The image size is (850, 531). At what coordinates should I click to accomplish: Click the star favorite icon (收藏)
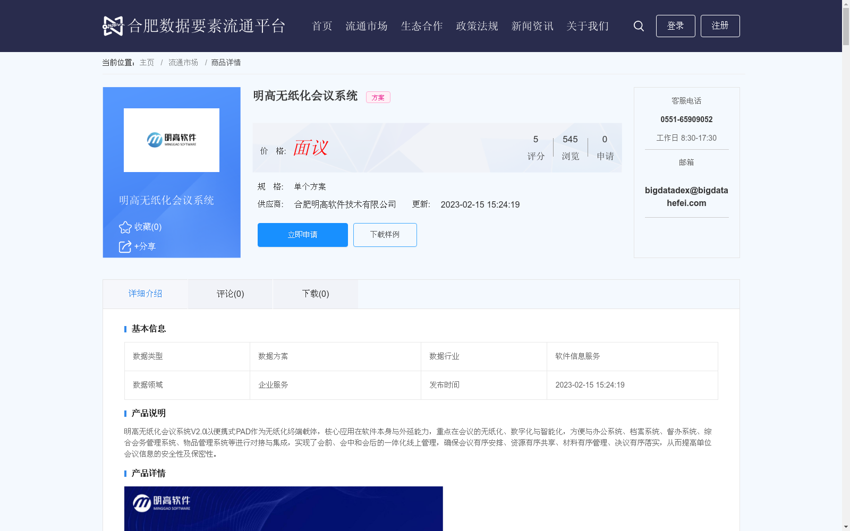pos(125,227)
